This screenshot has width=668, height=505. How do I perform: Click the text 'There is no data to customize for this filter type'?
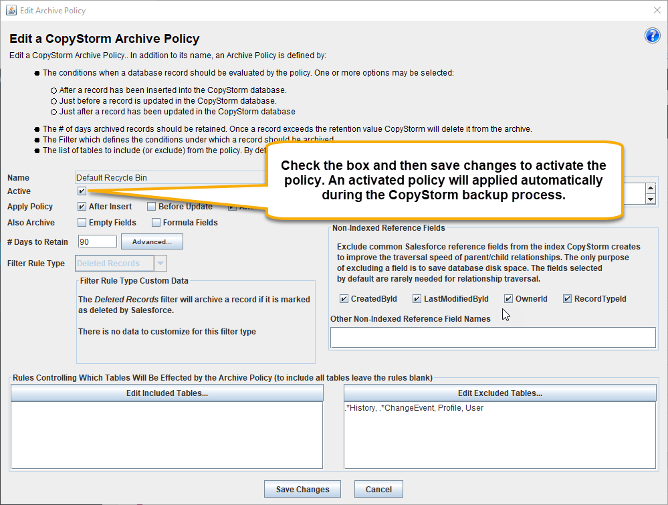pos(167,332)
